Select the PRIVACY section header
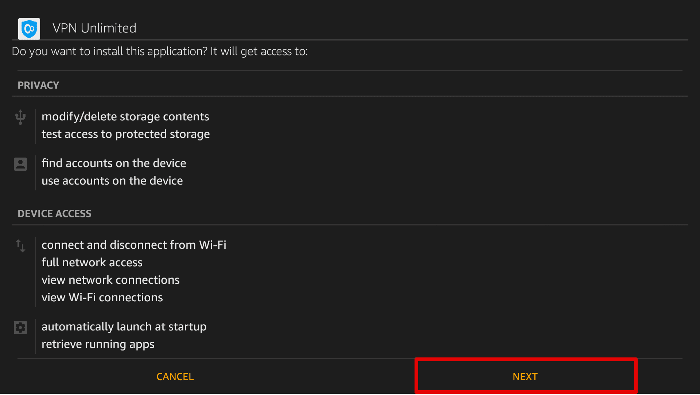 (x=38, y=85)
